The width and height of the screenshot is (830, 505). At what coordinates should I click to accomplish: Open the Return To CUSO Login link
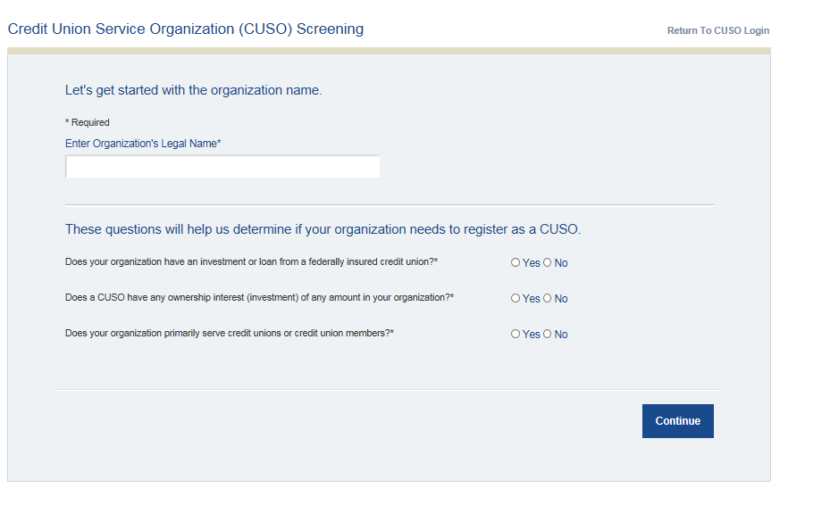[x=717, y=30]
